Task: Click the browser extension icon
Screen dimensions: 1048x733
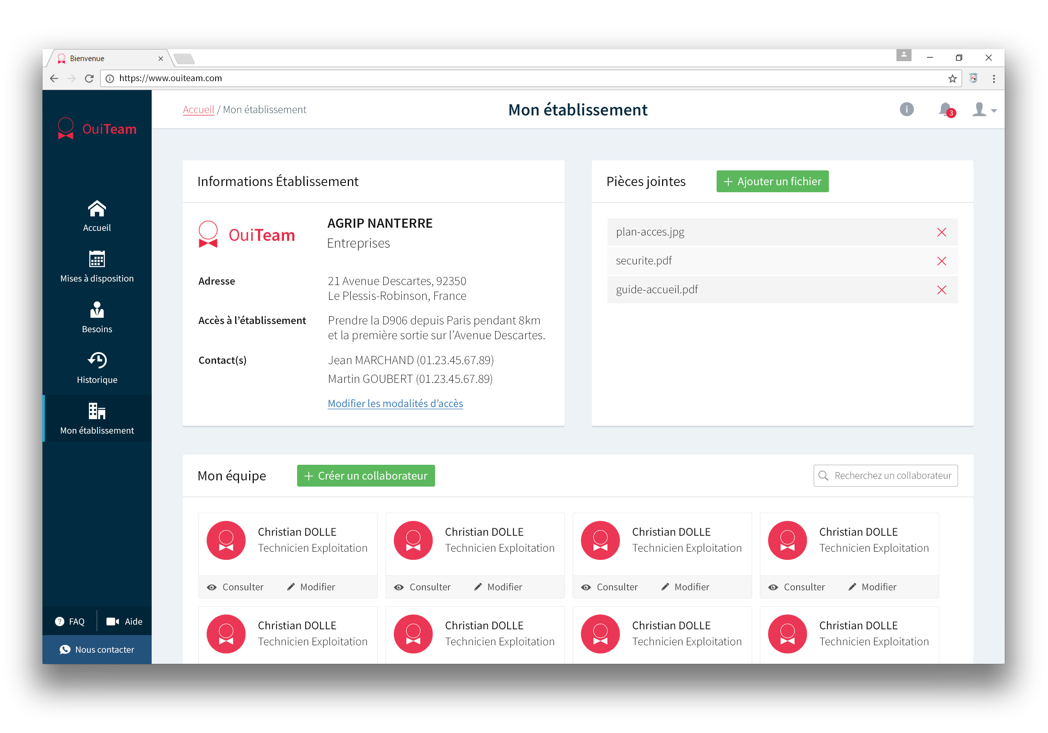Action: click(x=974, y=78)
